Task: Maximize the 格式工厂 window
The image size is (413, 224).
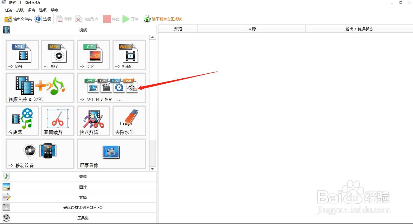Action: (x=401, y=3)
